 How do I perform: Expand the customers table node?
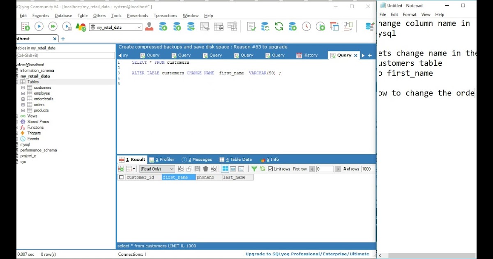click(x=23, y=88)
